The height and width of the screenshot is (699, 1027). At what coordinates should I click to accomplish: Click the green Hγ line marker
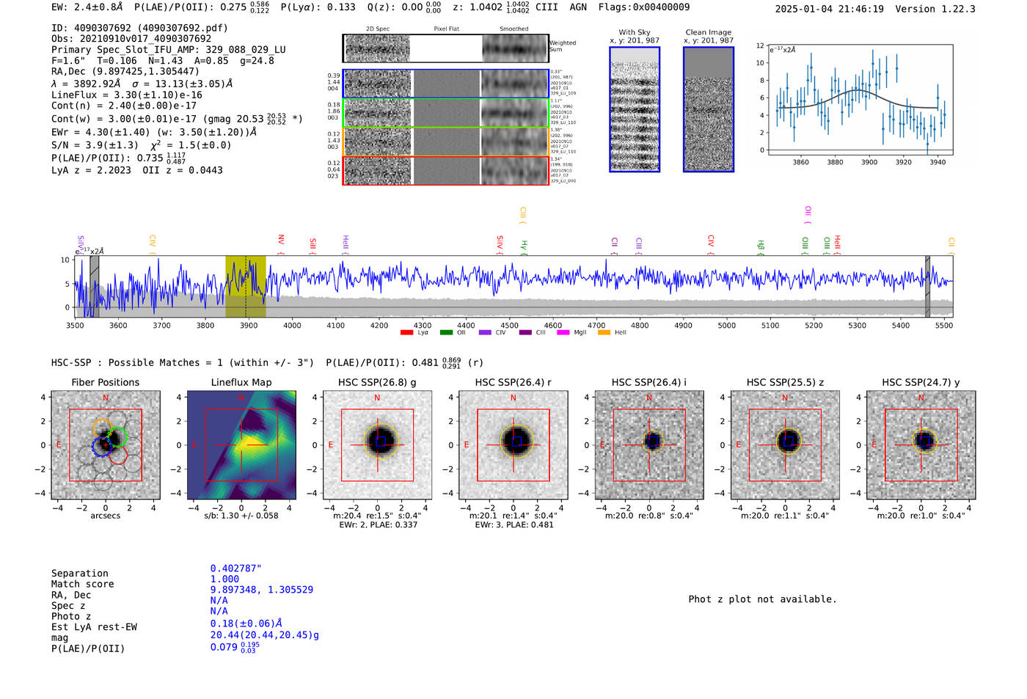tap(524, 247)
